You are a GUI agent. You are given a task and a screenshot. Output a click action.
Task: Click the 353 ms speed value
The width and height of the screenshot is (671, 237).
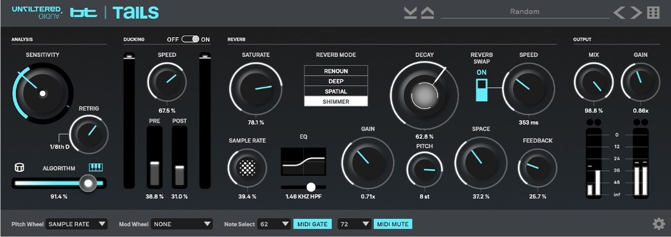pyautogui.click(x=528, y=122)
